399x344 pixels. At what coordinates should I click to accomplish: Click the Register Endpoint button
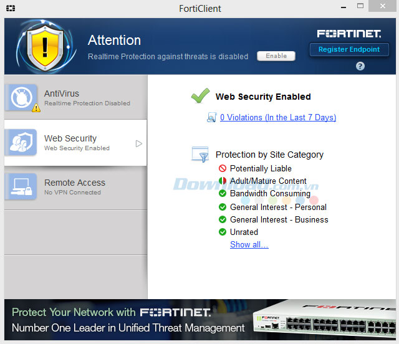coord(349,49)
